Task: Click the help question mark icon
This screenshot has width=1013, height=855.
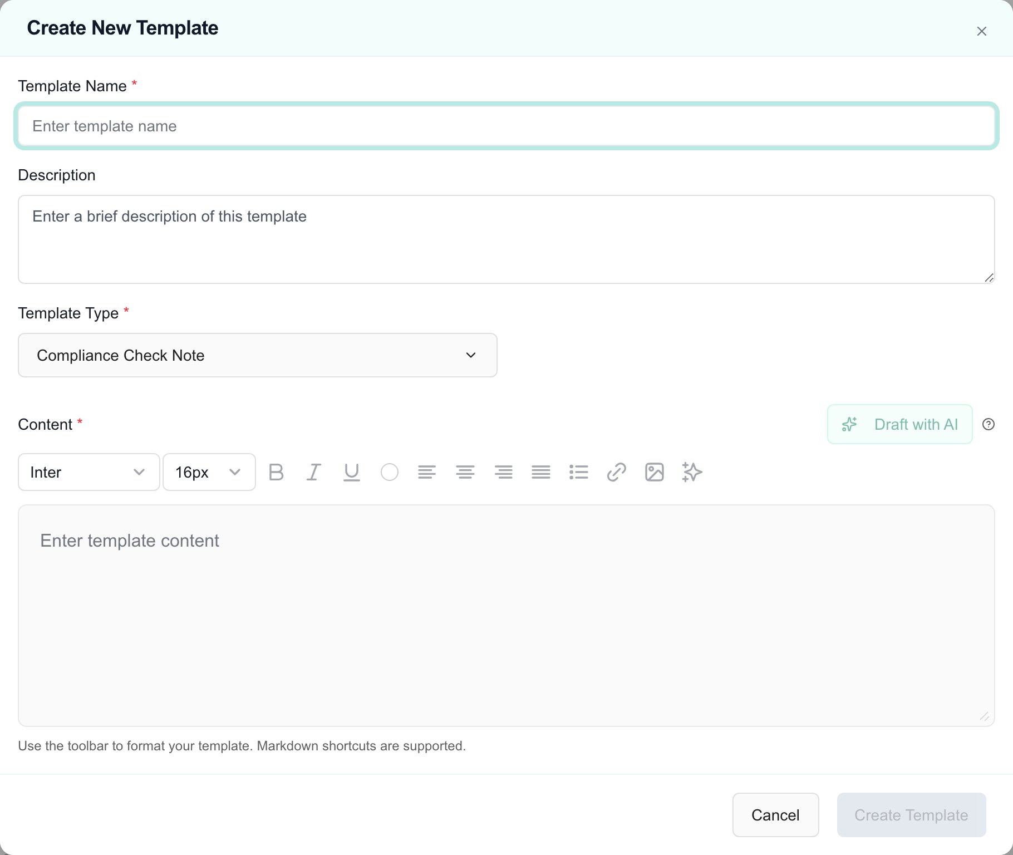Action: [989, 424]
